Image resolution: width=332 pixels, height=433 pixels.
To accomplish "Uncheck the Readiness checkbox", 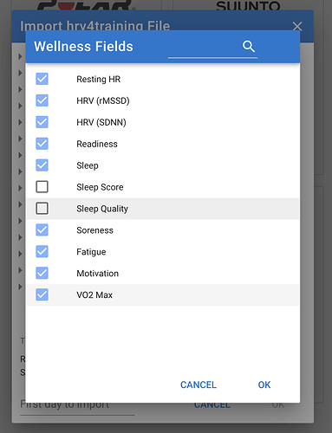I will click(42, 144).
